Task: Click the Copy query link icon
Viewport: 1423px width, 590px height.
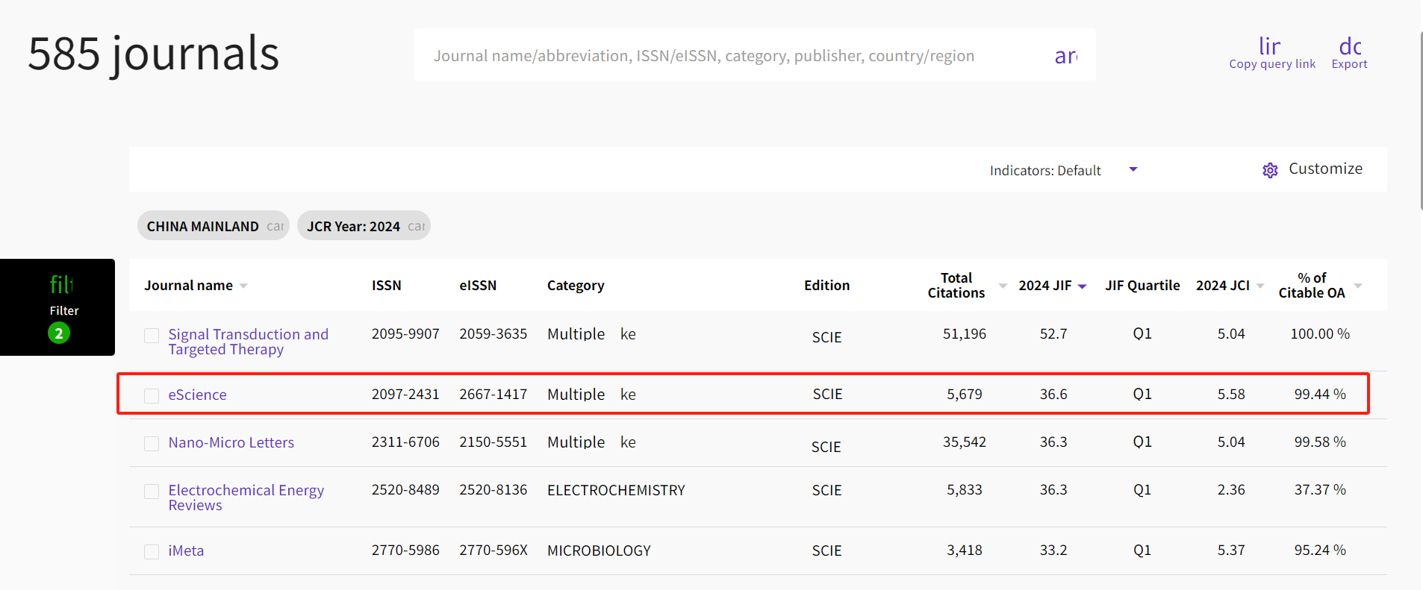Action: (1270, 46)
